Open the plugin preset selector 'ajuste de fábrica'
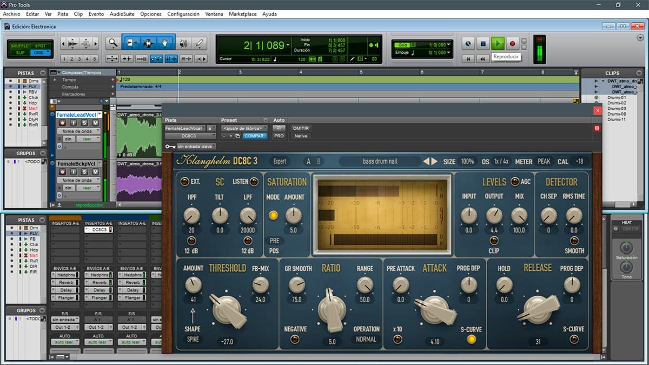 244,128
